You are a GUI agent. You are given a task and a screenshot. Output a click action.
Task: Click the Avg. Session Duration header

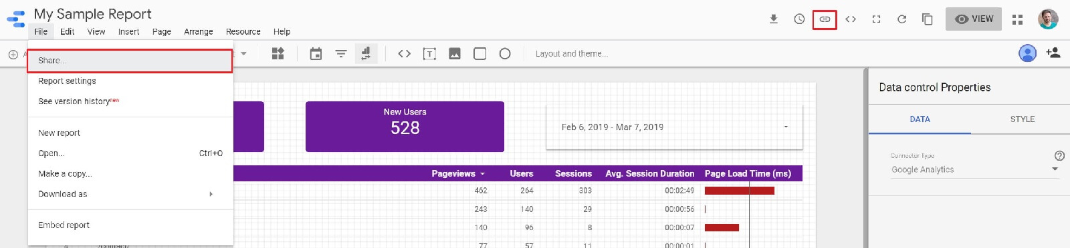[650, 173]
